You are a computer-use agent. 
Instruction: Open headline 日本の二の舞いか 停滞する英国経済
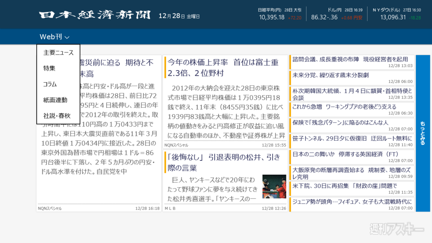click(352, 157)
